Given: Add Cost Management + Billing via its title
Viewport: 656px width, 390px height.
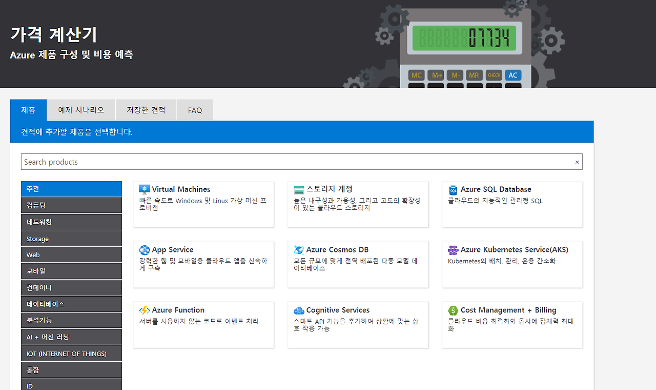Looking at the screenshot, I should click(x=508, y=310).
